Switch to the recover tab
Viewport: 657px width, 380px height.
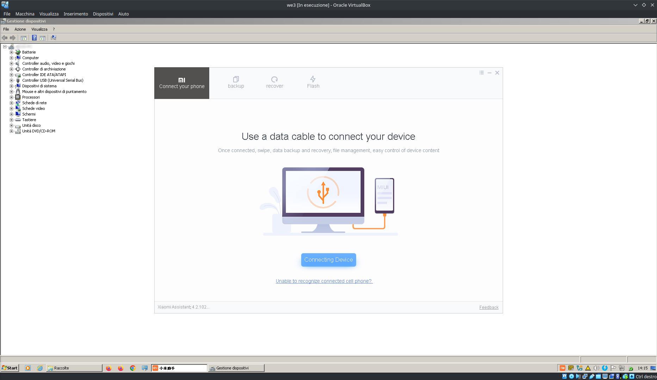pos(274,82)
